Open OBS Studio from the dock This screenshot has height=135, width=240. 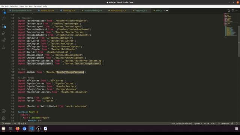(x=38, y=129)
